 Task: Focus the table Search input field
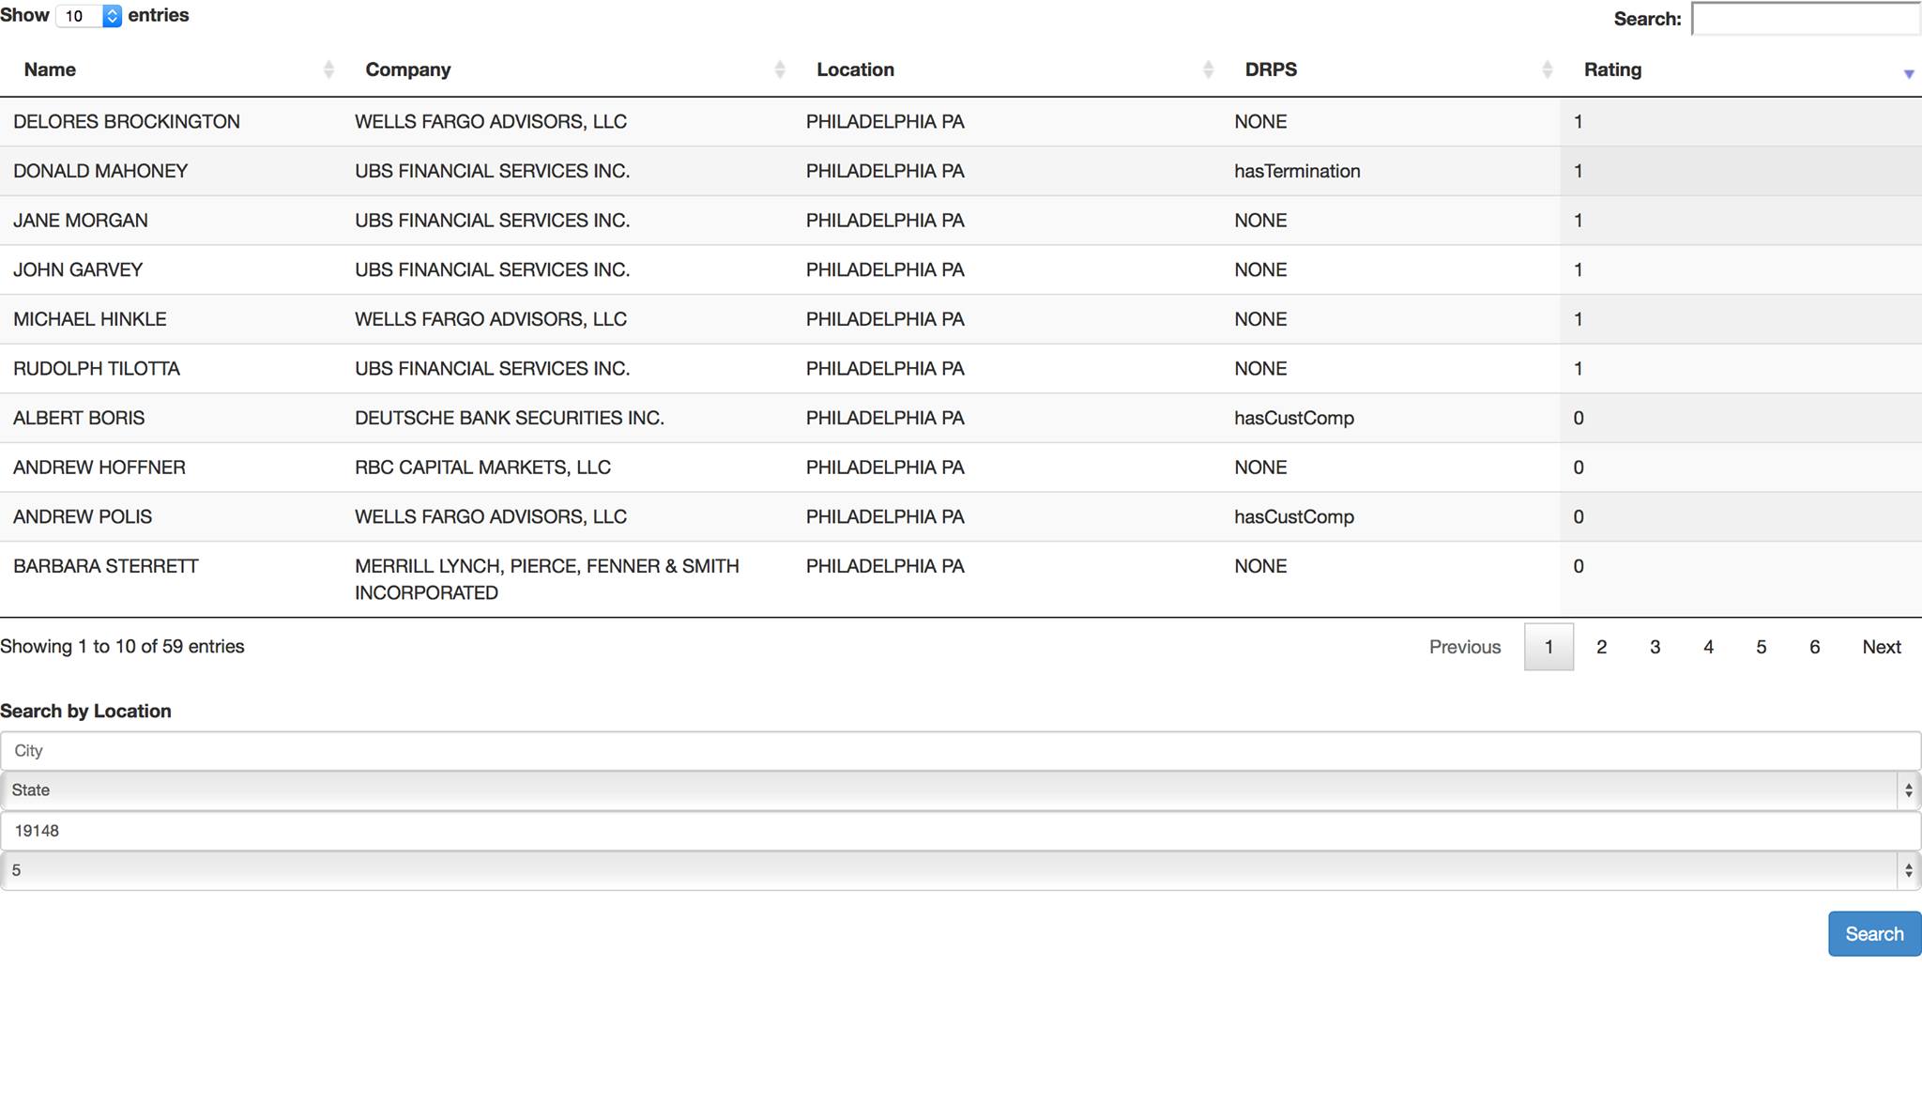click(1805, 19)
